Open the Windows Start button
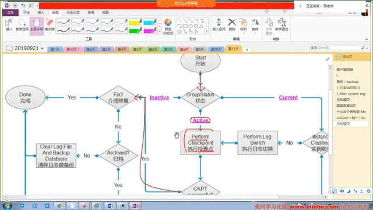This screenshot has height=210, width=373. point(7,205)
